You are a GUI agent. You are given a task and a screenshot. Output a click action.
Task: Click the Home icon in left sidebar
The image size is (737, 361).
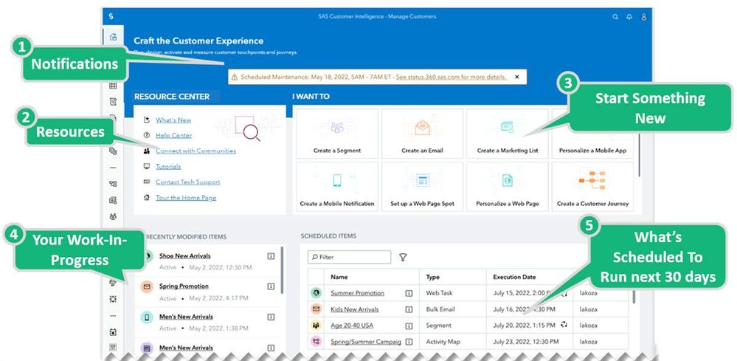pos(113,37)
